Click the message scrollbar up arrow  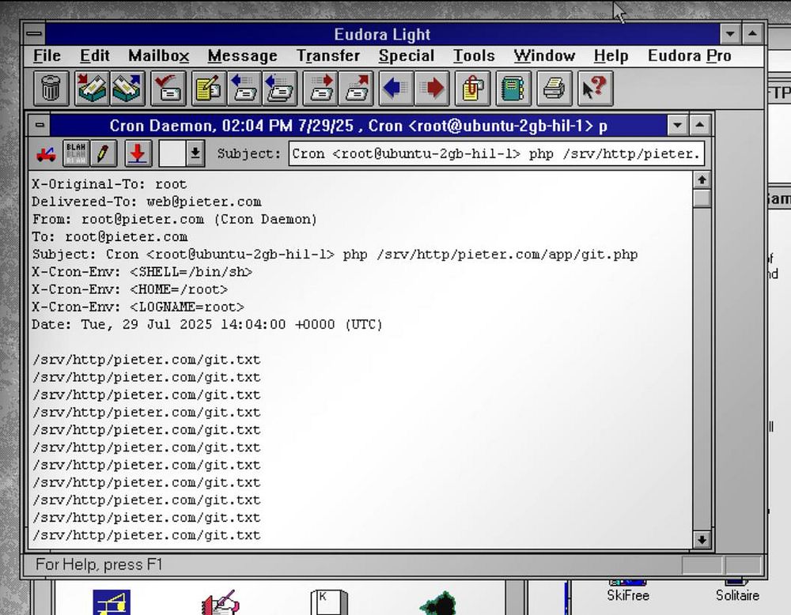tap(701, 180)
